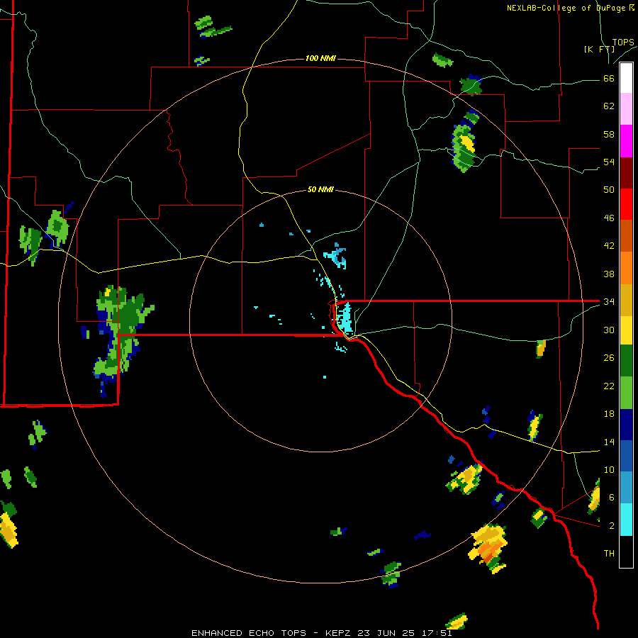Click the legend value '62'
Viewport: 638px width, 638px height.
pyautogui.click(x=609, y=106)
